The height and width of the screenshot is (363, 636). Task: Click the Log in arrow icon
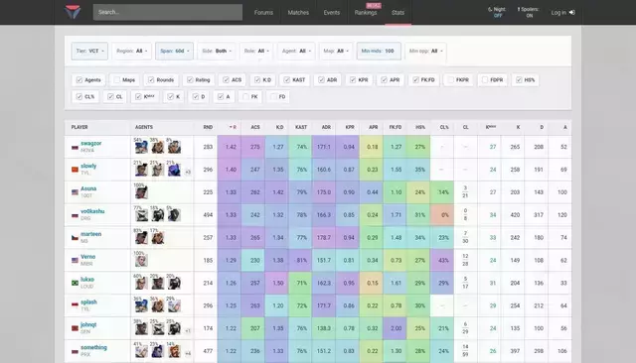click(572, 13)
